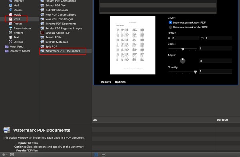The image size is (240, 157).
Task: Click the Save as Adobe PDF icon
Action: coord(42,33)
